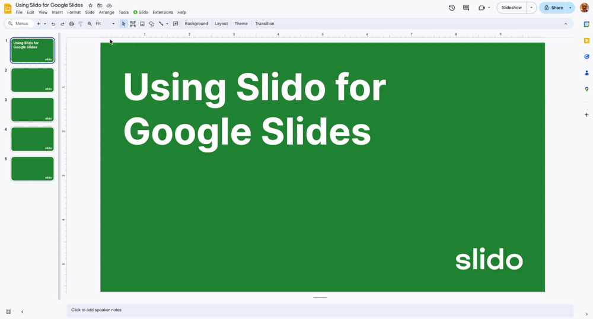The height and width of the screenshot is (319, 593).
Task: Open Share options dropdown arrow
Action: (x=570, y=8)
